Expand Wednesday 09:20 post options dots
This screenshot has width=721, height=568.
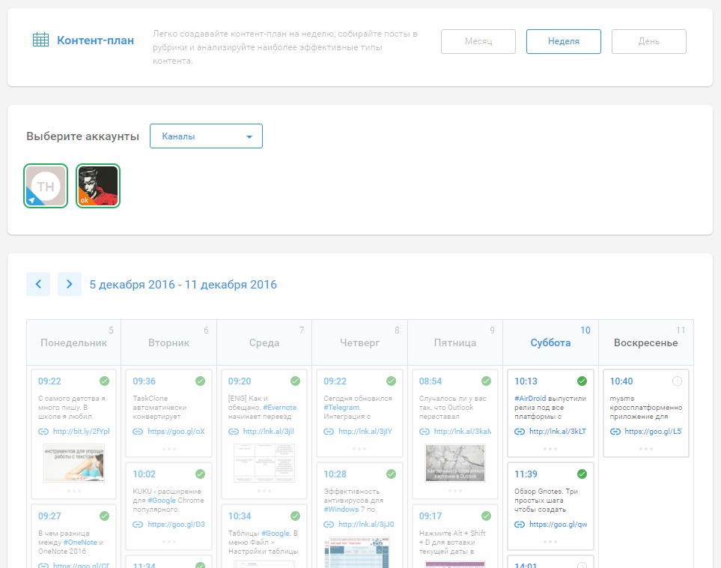(x=264, y=491)
